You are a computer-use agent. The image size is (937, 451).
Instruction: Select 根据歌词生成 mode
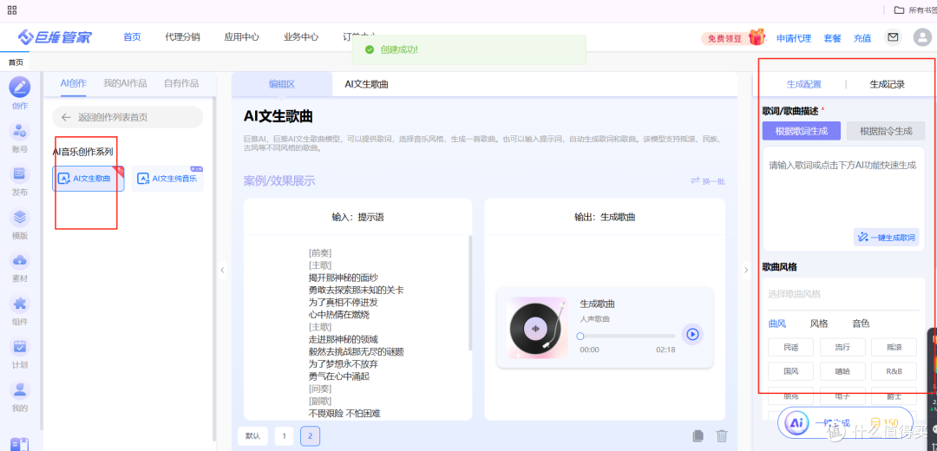coord(802,131)
